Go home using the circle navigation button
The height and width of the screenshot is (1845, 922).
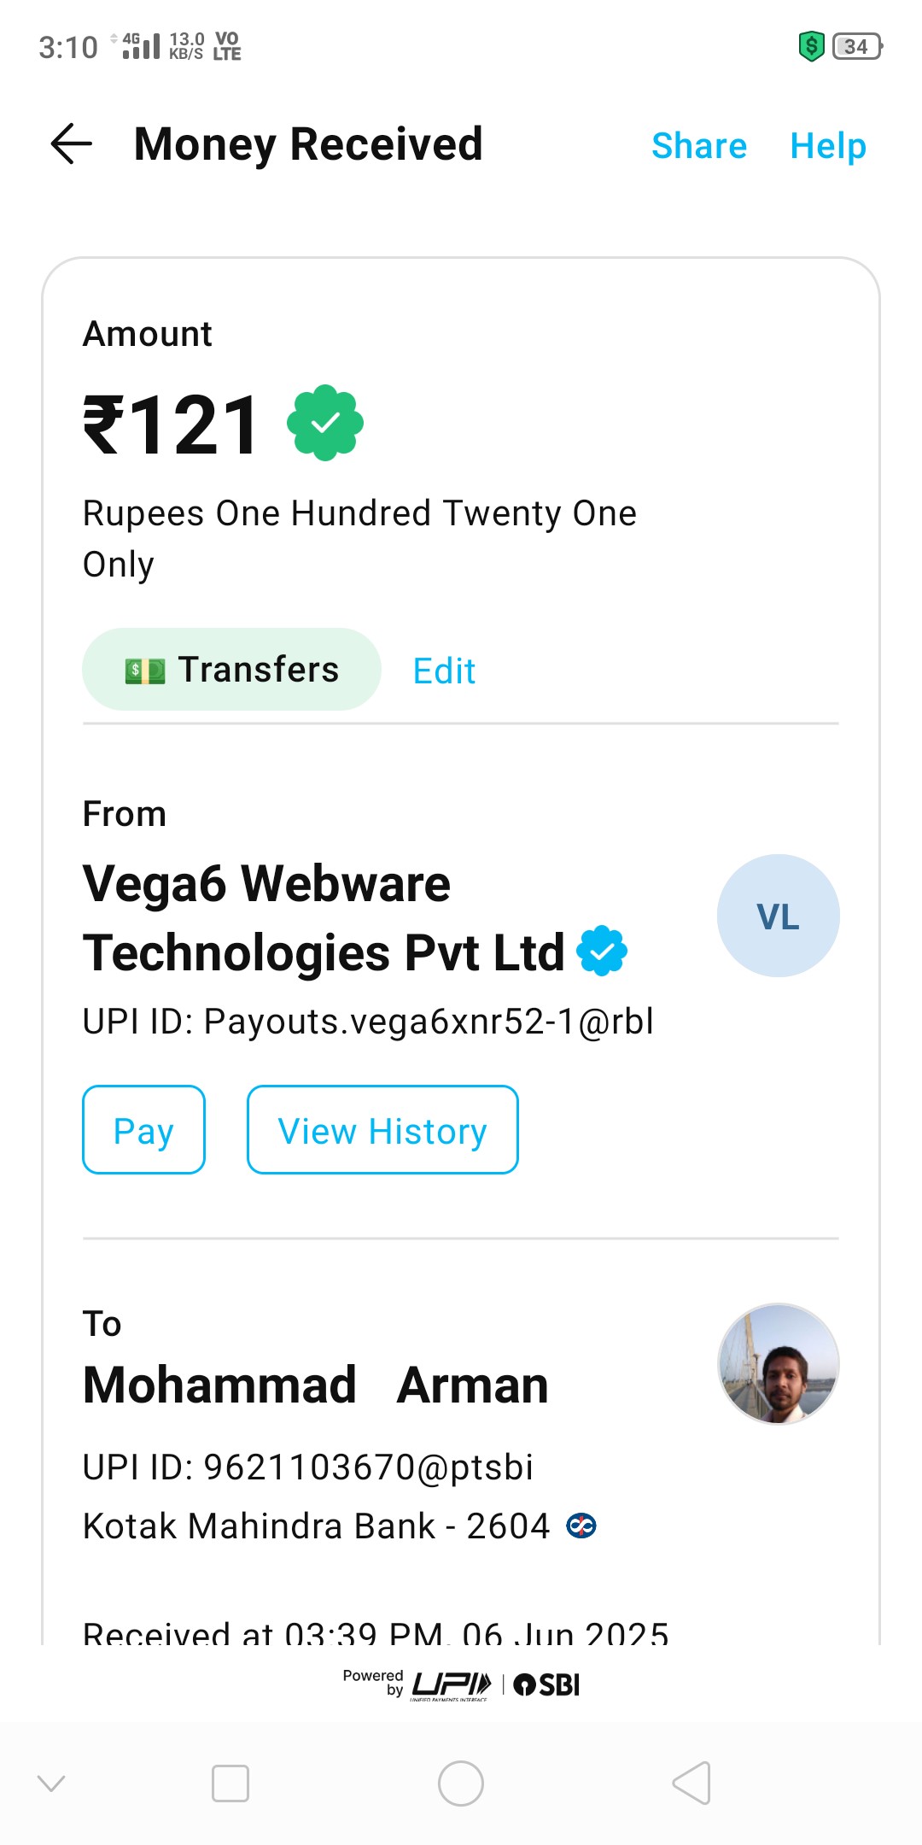[x=461, y=1783]
